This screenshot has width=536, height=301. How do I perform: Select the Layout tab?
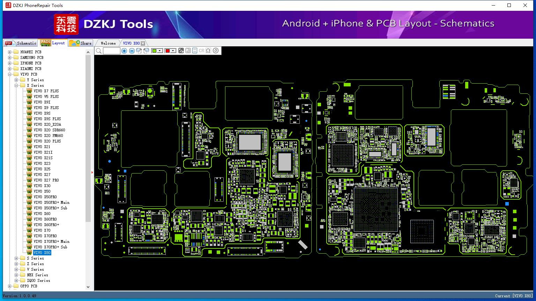(x=53, y=43)
